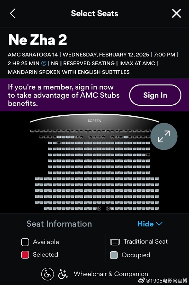
Task: Select the wheelchair seat in the bottom row
Action: point(99,209)
